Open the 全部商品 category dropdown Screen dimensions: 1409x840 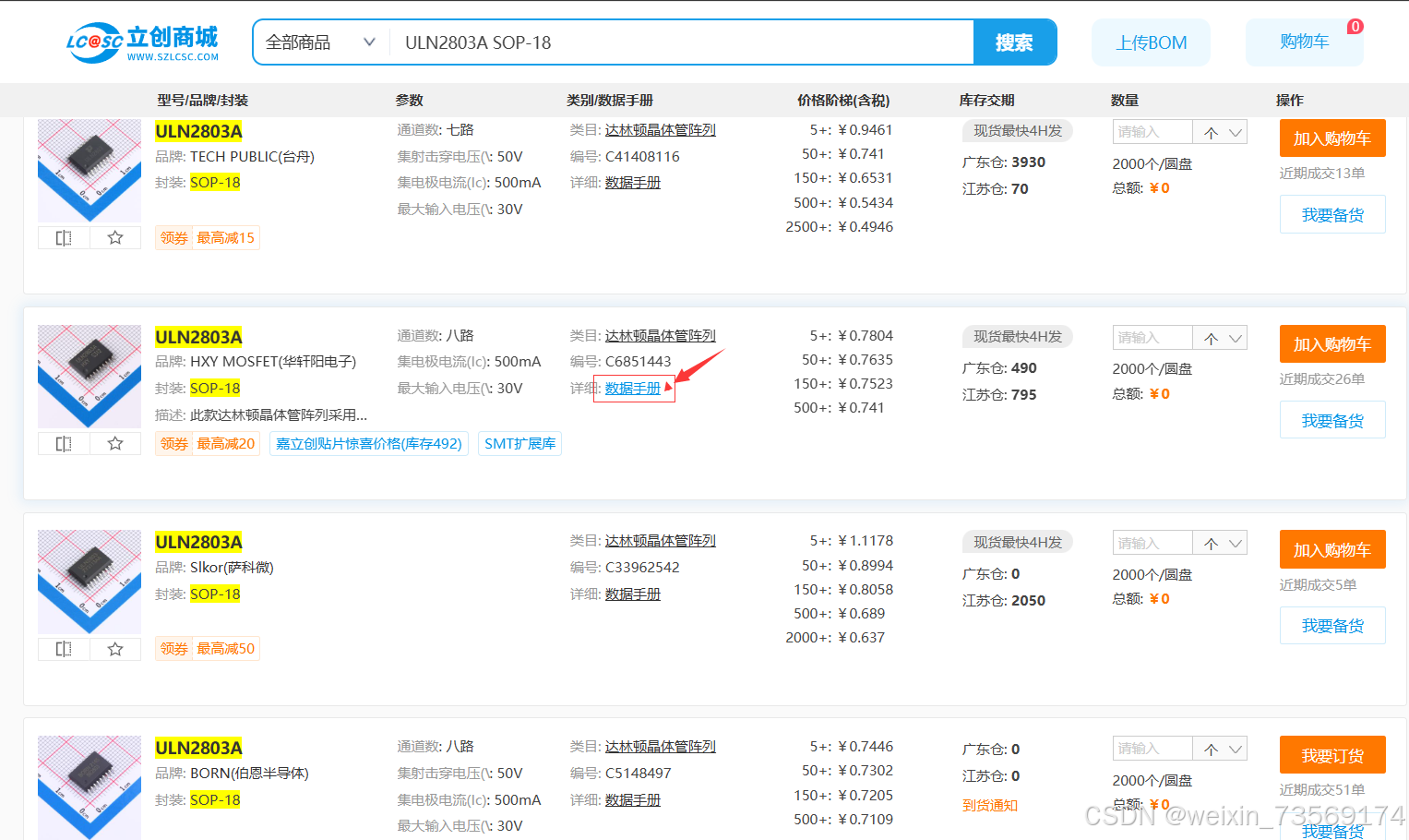[x=320, y=42]
